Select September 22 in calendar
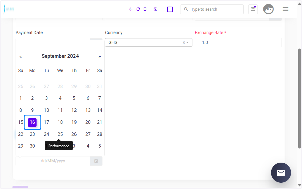Viewport: 302px width, 189px height. [21, 134]
